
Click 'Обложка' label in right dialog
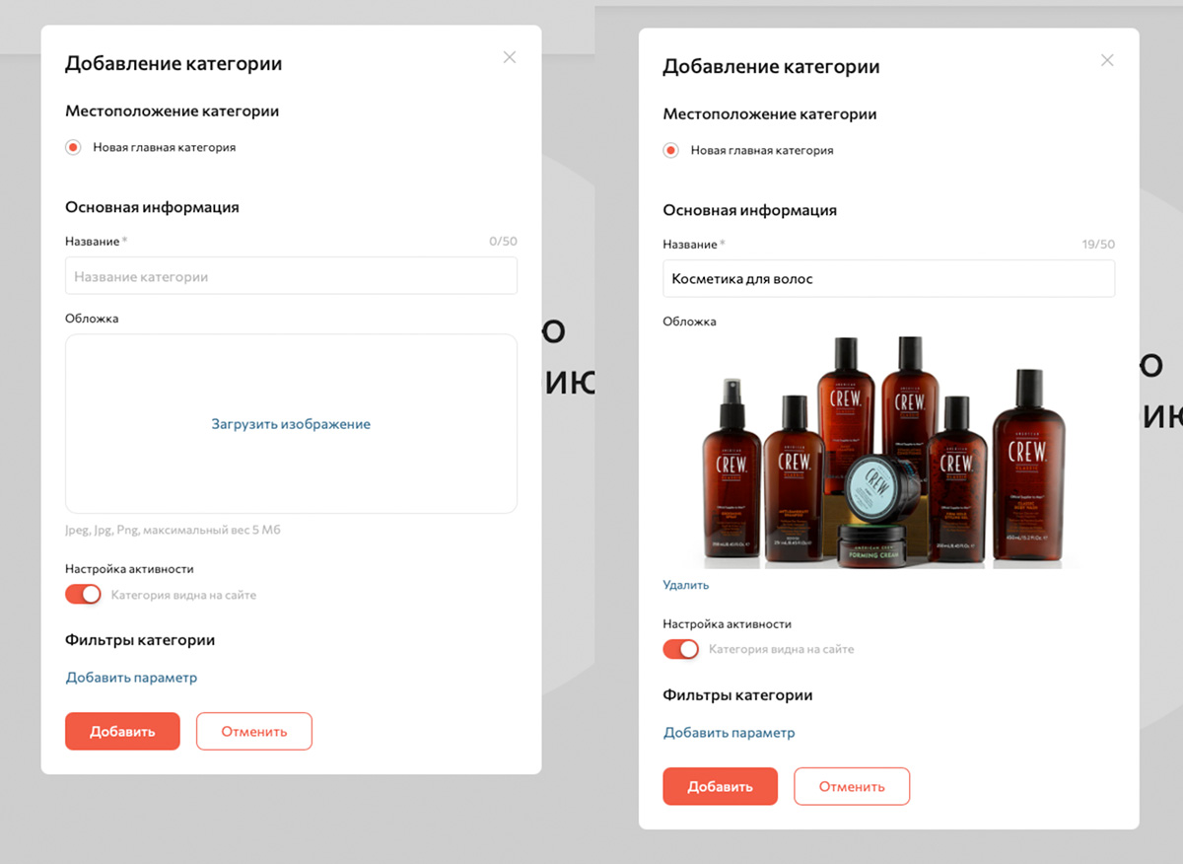point(689,322)
